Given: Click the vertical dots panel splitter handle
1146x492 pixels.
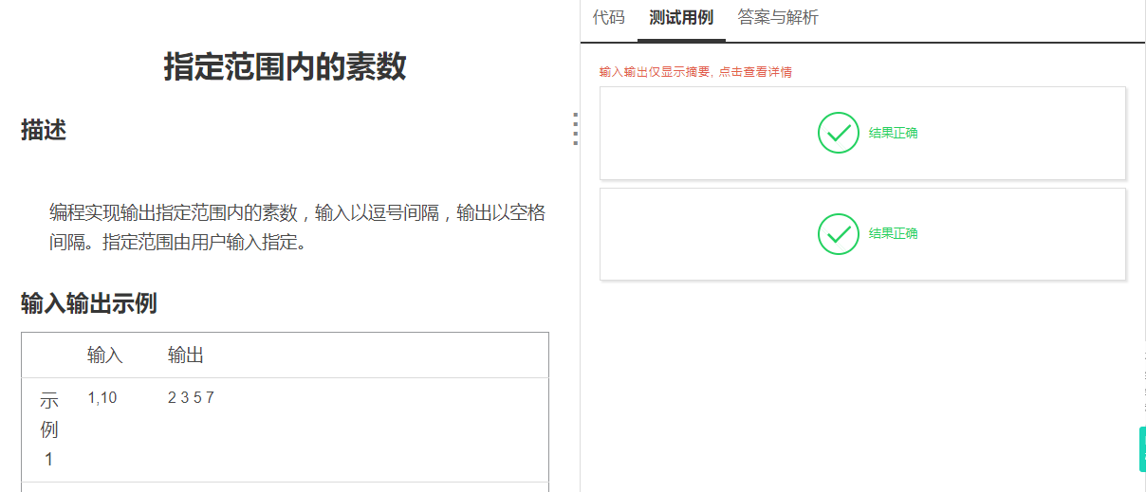Looking at the screenshot, I should (x=575, y=129).
